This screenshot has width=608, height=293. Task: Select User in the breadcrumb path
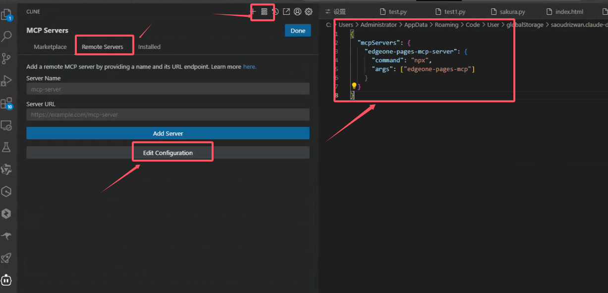pyautogui.click(x=493, y=25)
